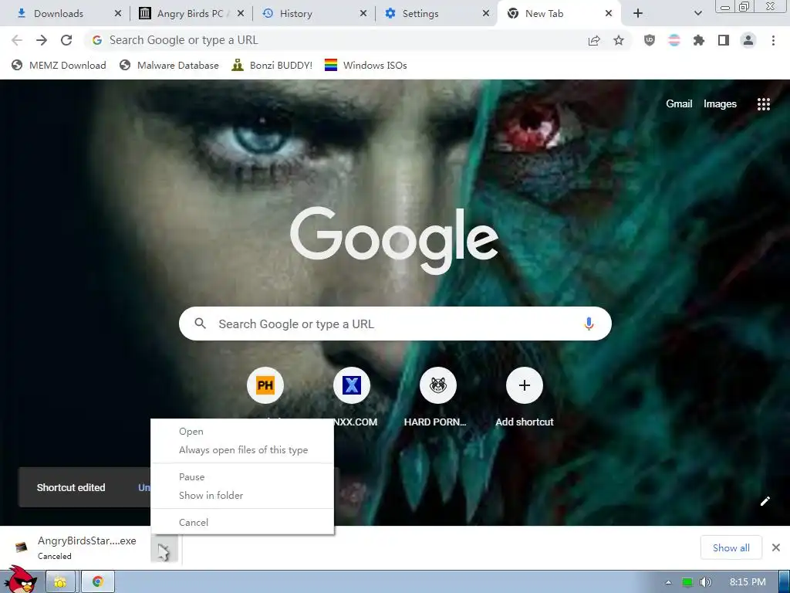Customize this page with pencil icon
This screenshot has width=790, height=593.
click(765, 500)
